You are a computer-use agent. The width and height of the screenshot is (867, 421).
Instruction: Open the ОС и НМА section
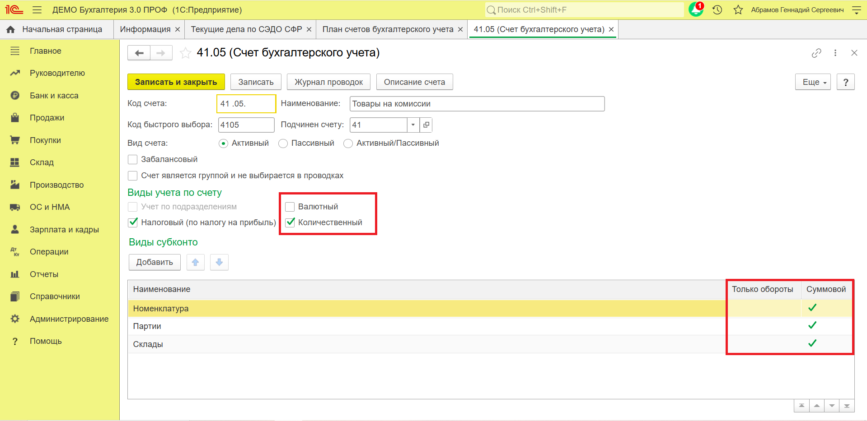(60, 207)
